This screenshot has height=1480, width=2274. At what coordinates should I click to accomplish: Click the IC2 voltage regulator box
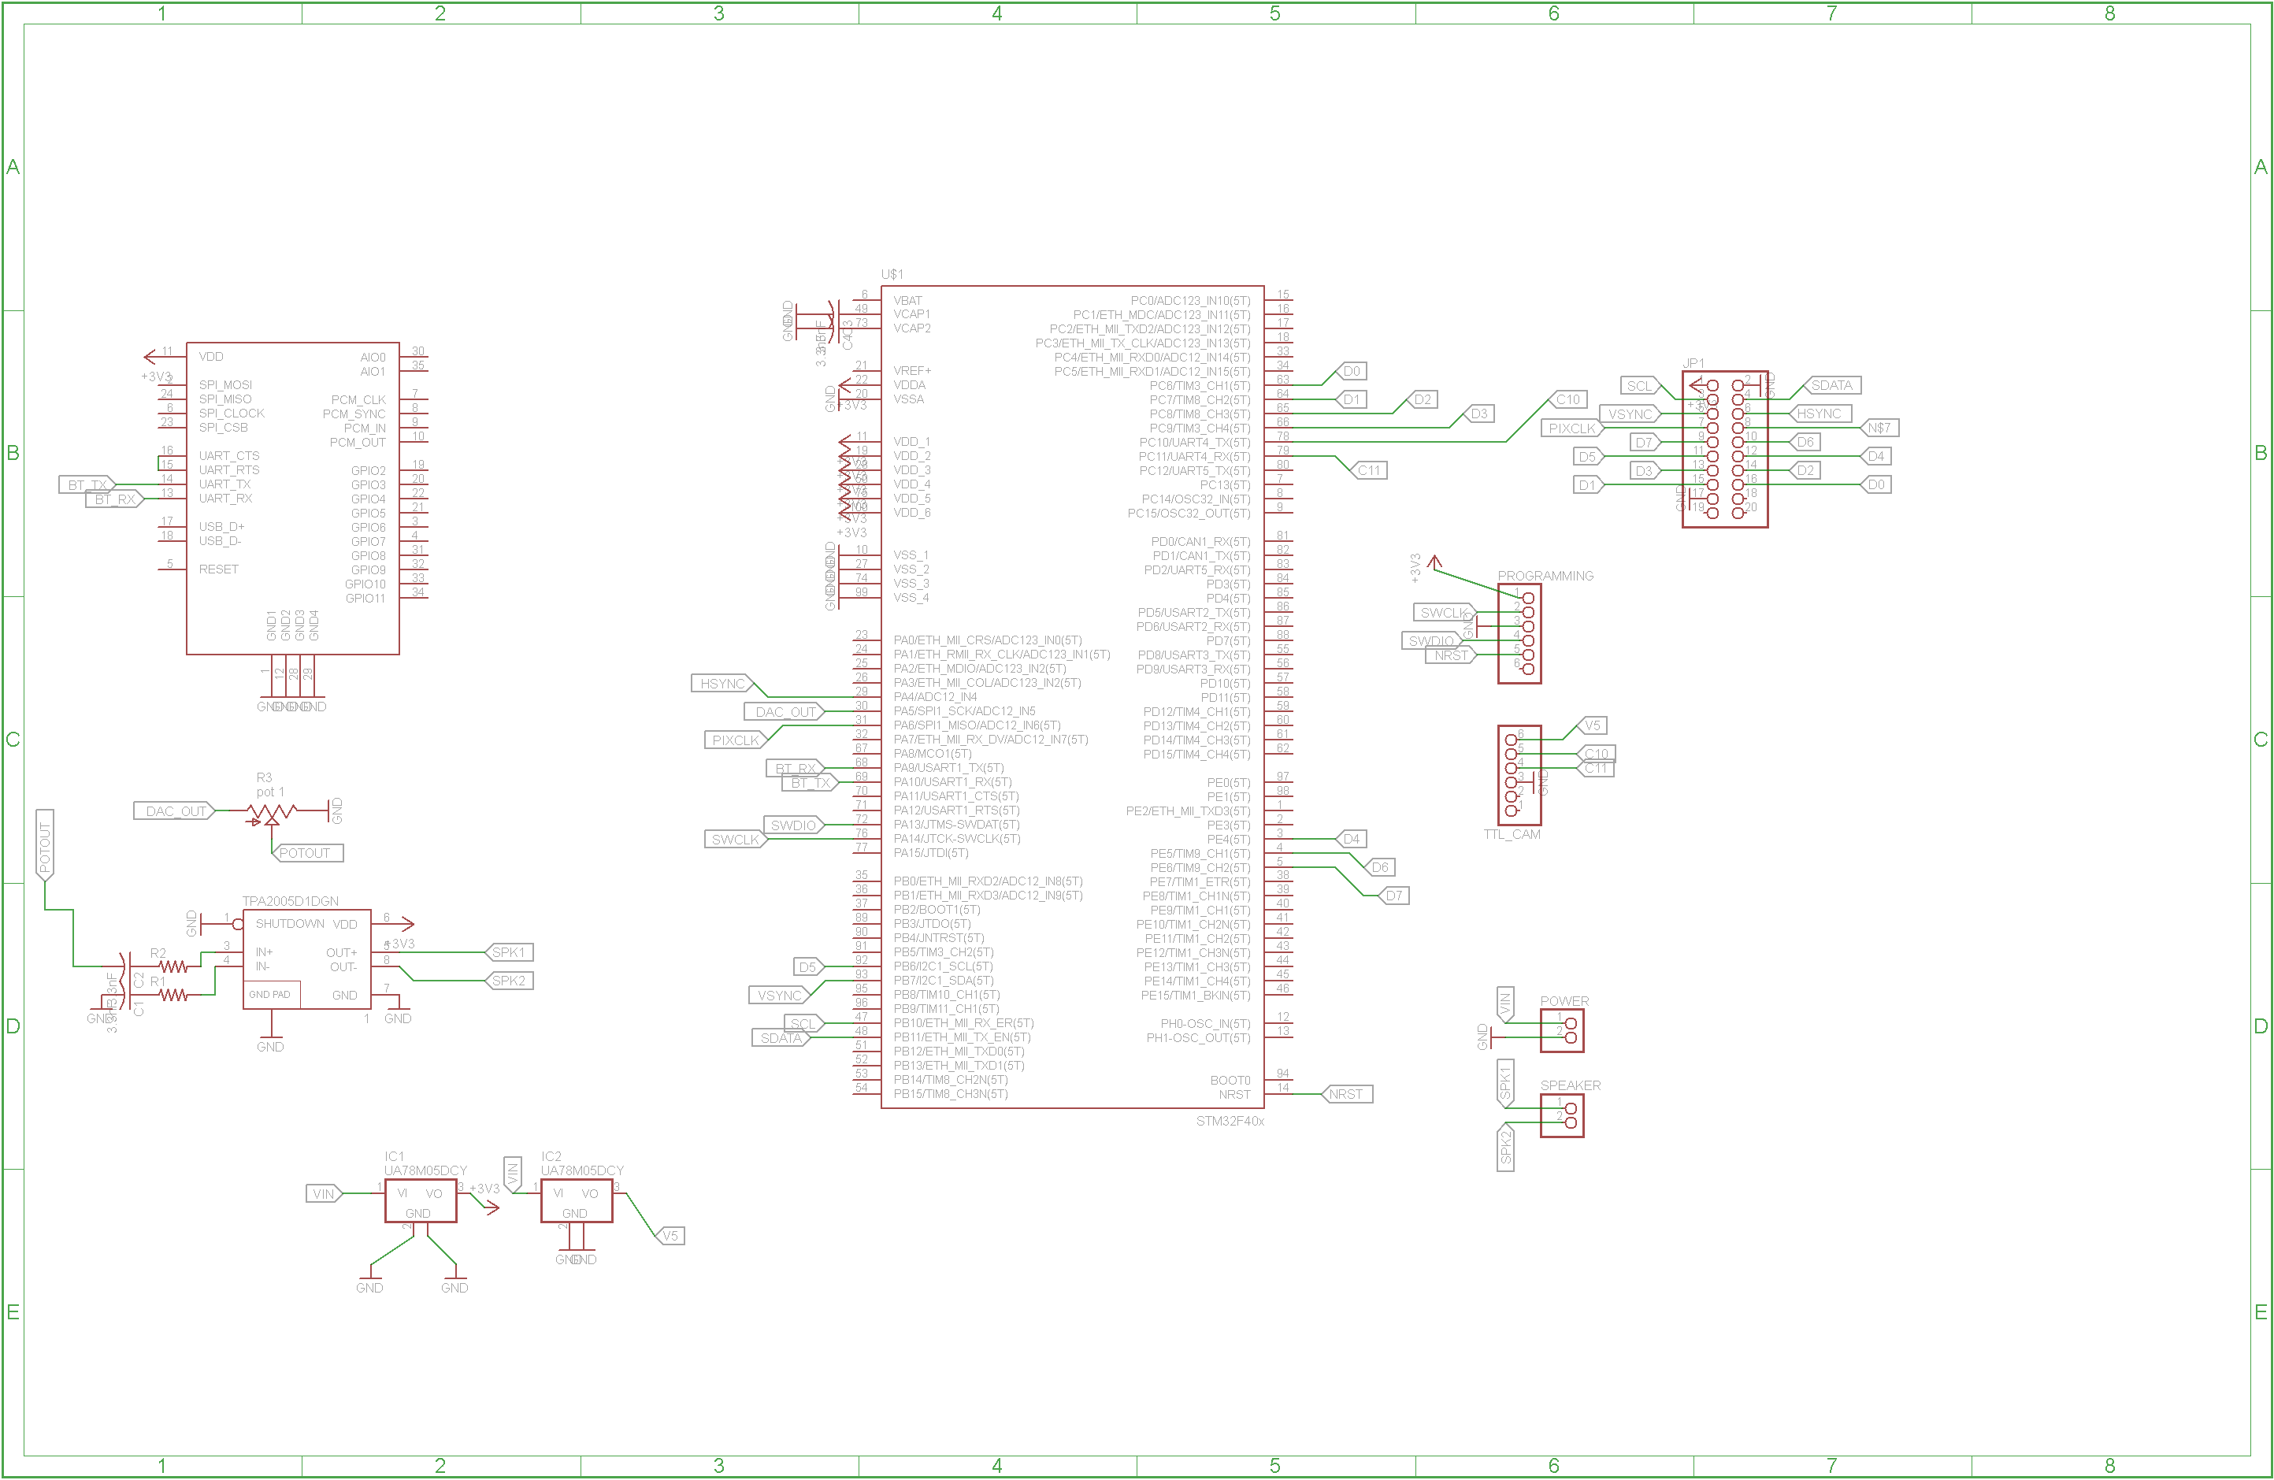point(576,1201)
